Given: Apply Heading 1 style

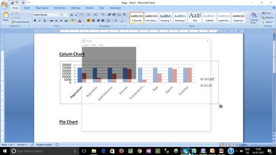Looking at the screenshot, I should pyautogui.click(x=166, y=18).
